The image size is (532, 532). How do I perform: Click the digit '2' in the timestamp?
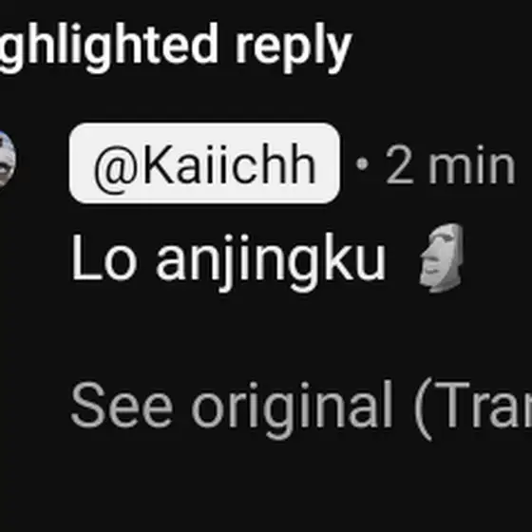click(x=399, y=164)
